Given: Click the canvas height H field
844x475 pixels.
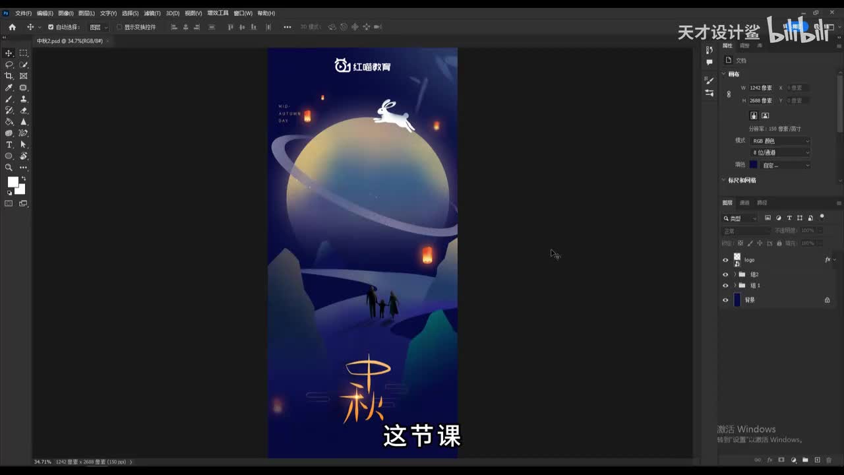Looking at the screenshot, I should click(760, 101).
